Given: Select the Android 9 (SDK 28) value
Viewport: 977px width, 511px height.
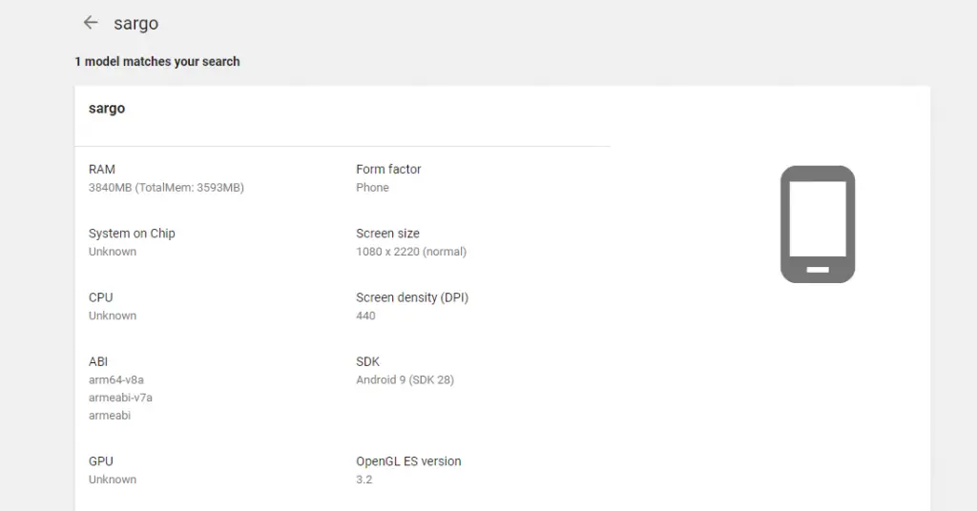Looking at the screenshot, I should tap(405, 379).
